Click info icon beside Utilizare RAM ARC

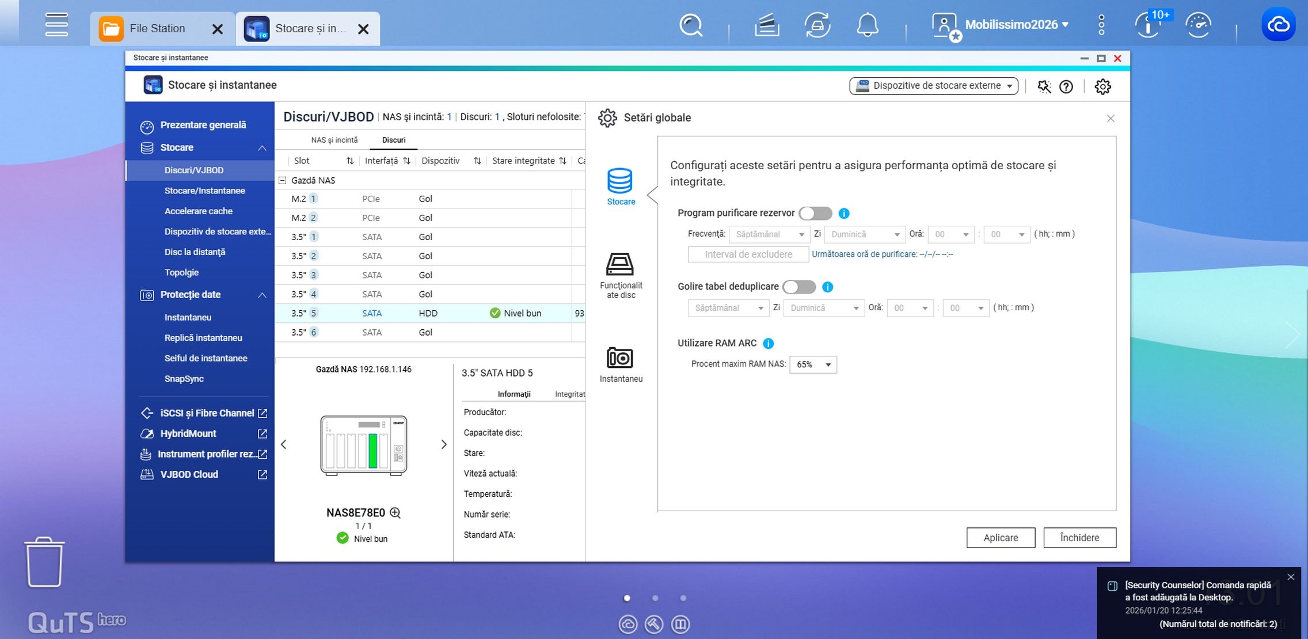coord(768,343)
